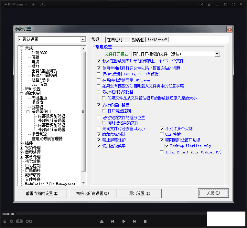Switch to the 在启动时 tab
247x228 pixels.
click(x=117, y=40)
